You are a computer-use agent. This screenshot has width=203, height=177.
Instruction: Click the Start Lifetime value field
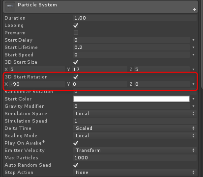click(x=131, y=48)
